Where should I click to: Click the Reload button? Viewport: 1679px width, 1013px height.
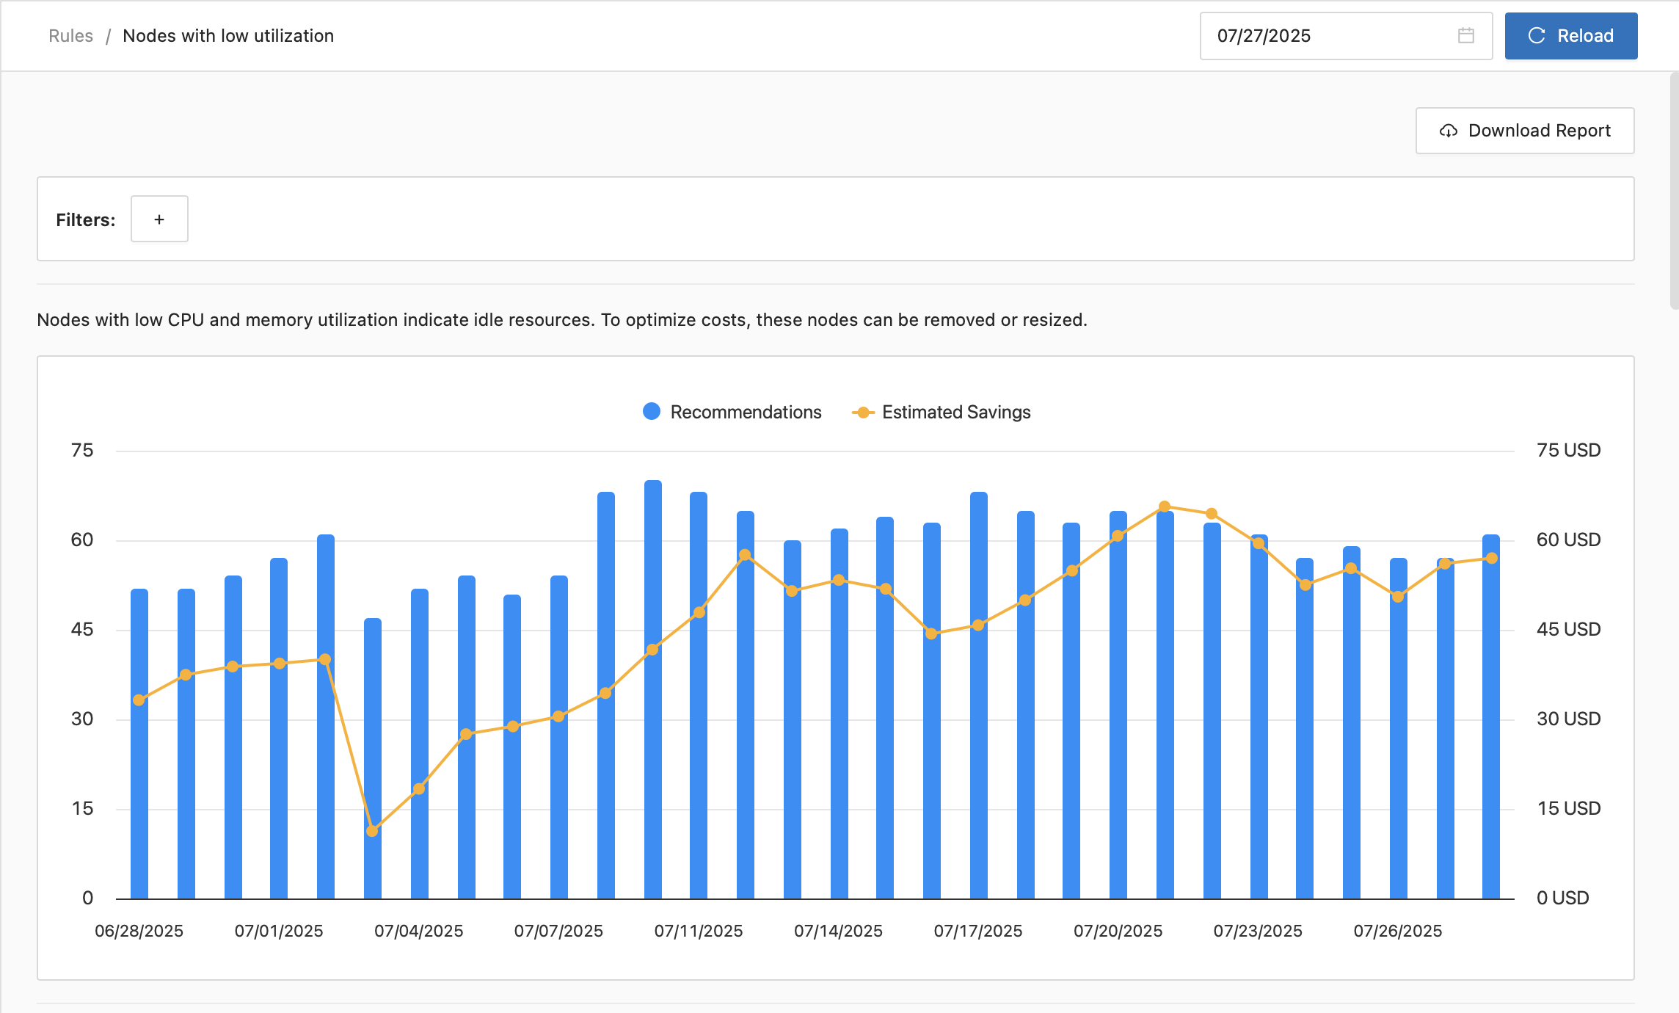[1570, 35]
